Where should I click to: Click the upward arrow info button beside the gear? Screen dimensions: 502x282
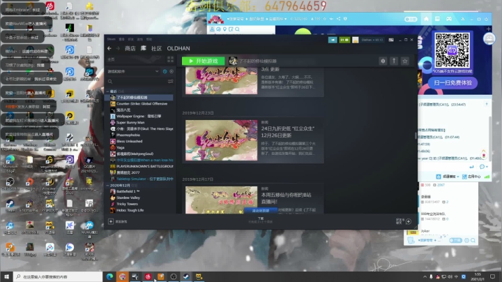pos(394,61)
